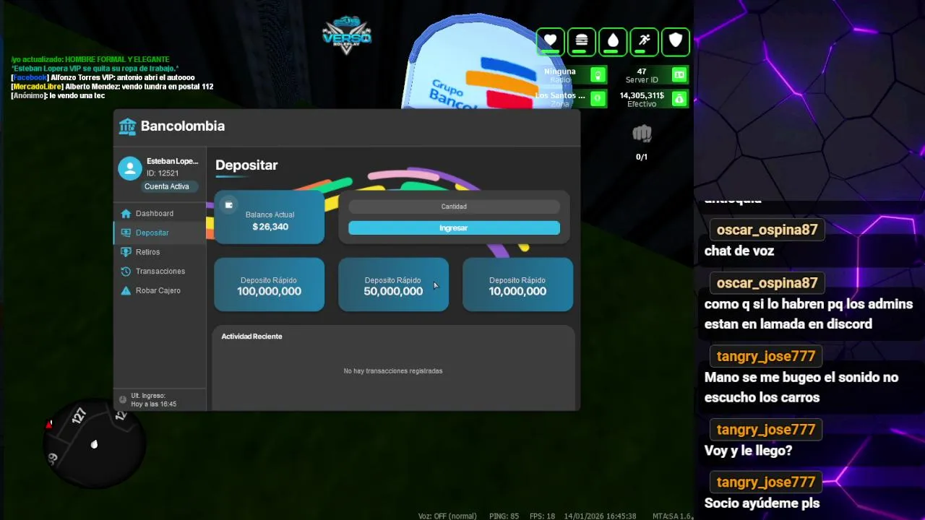Choose Deposito Rápido 10,000,000
925x520 pixels.
tap(517, 285)
